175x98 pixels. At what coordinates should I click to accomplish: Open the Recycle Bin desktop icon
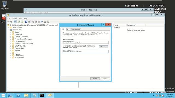pos(5,5)
